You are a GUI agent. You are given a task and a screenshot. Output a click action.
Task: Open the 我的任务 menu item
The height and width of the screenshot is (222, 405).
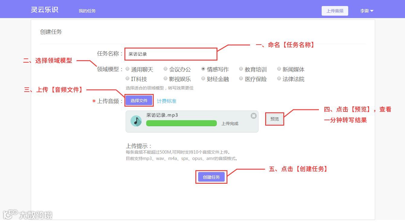[x=87, y=11]
